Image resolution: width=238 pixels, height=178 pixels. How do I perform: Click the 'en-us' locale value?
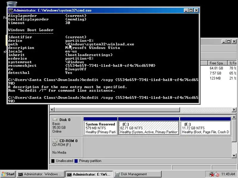(x=71, y=51)
